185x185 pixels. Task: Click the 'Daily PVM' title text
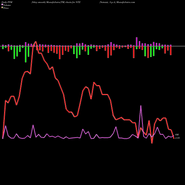(x=7, y=2)
